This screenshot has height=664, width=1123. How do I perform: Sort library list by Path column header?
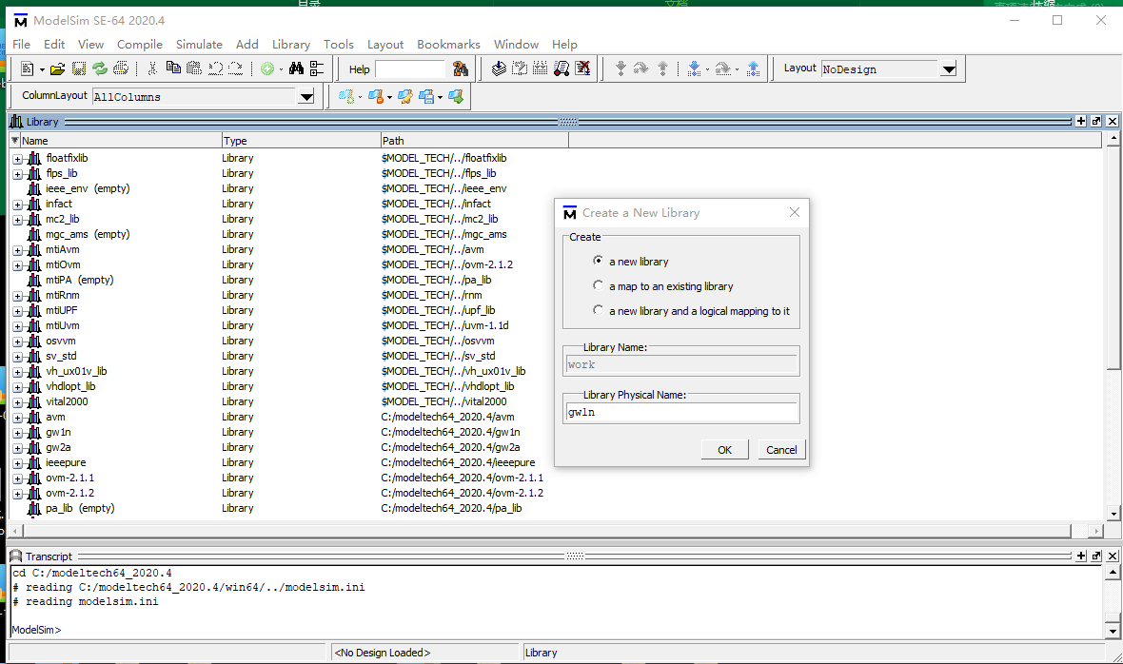(474, 141)
